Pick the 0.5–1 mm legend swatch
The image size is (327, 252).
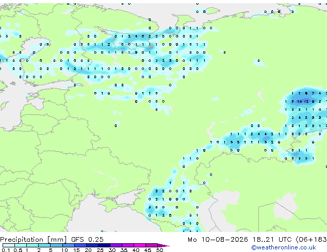(21, 245)
